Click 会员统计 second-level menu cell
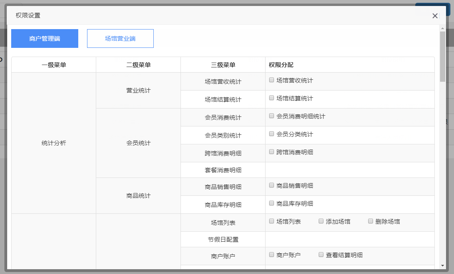This screenshot has height=274, width=454. (139, 143)
